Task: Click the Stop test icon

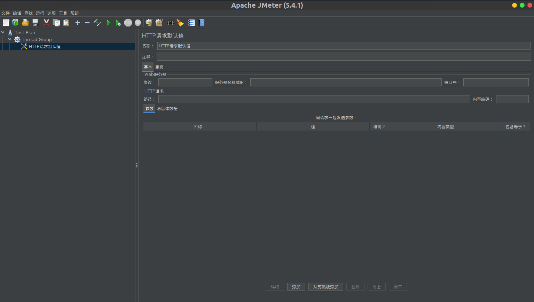Action: (128, 23)
